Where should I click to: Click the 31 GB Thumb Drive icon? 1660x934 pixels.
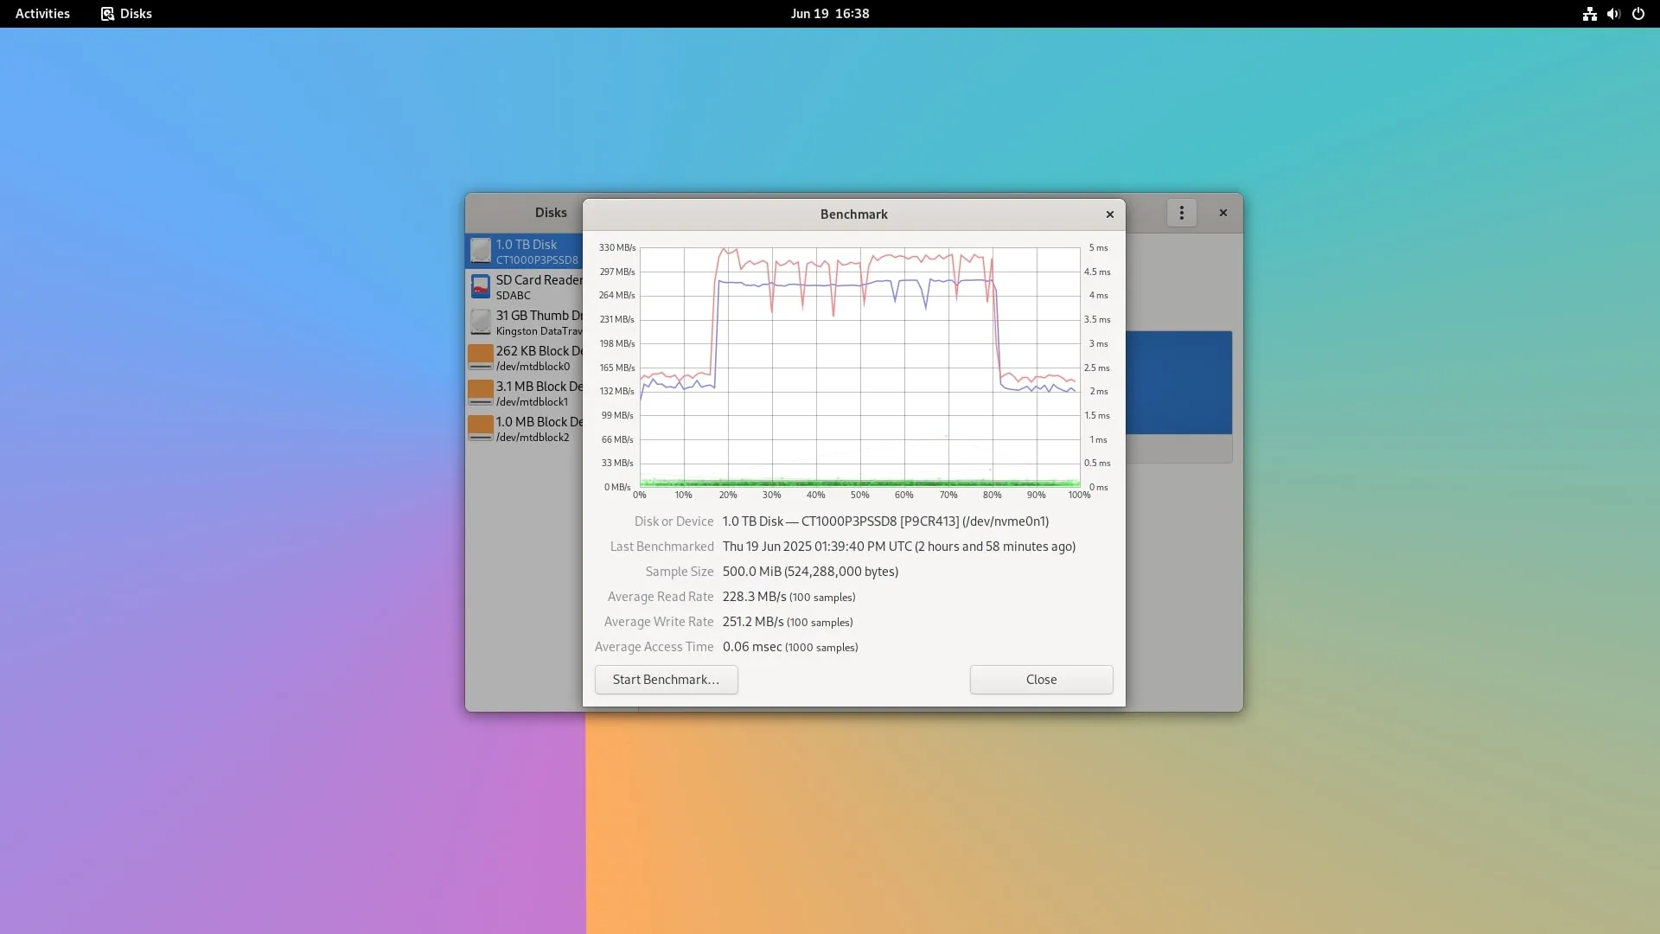(481, 322)
